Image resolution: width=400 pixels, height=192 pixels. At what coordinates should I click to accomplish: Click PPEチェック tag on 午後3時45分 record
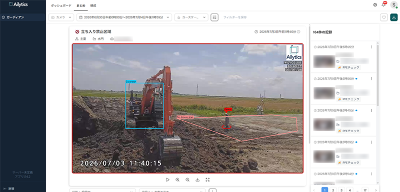[348, 131]
